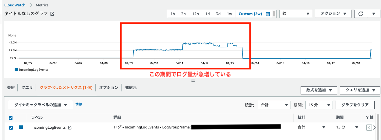Screen dimensions: 381x140
Task: Edit the IncomingLogEvents label
Action: (69, 128)
